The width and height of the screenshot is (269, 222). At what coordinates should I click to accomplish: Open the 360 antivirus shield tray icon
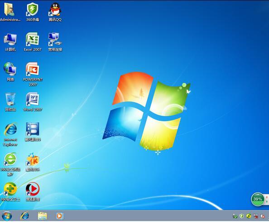click(242, 216)
